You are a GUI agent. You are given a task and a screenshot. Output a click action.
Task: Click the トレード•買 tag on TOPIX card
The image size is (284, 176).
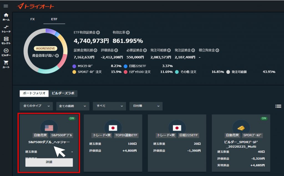[x=102, y=135]
